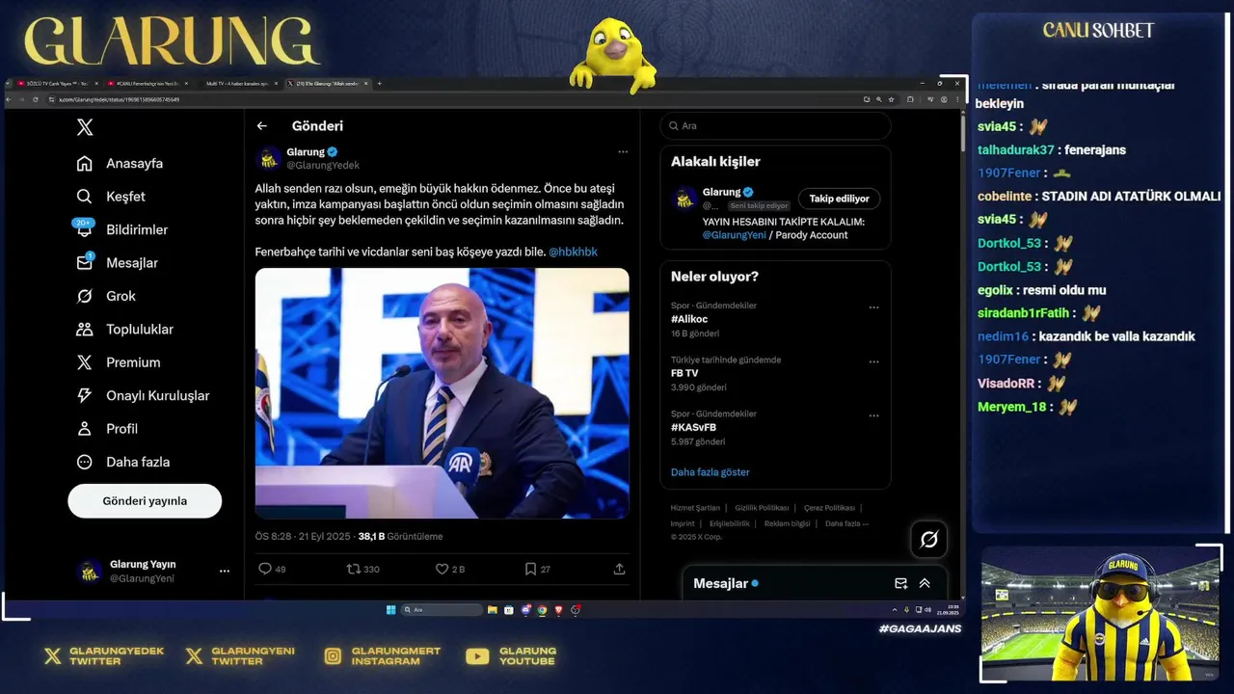The image size is (1234, 694).
Task: Expand the Mesajlar drawer chevrons
Action: click(x=925, y=583)
